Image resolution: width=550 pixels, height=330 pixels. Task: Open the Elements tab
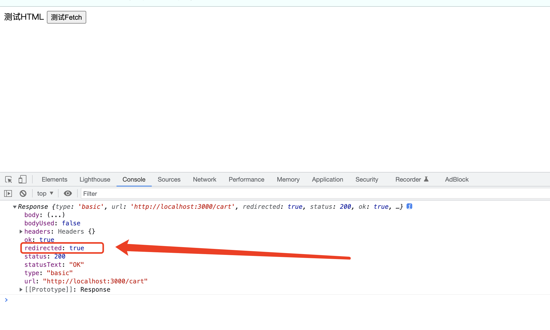(x=54, y=180)
